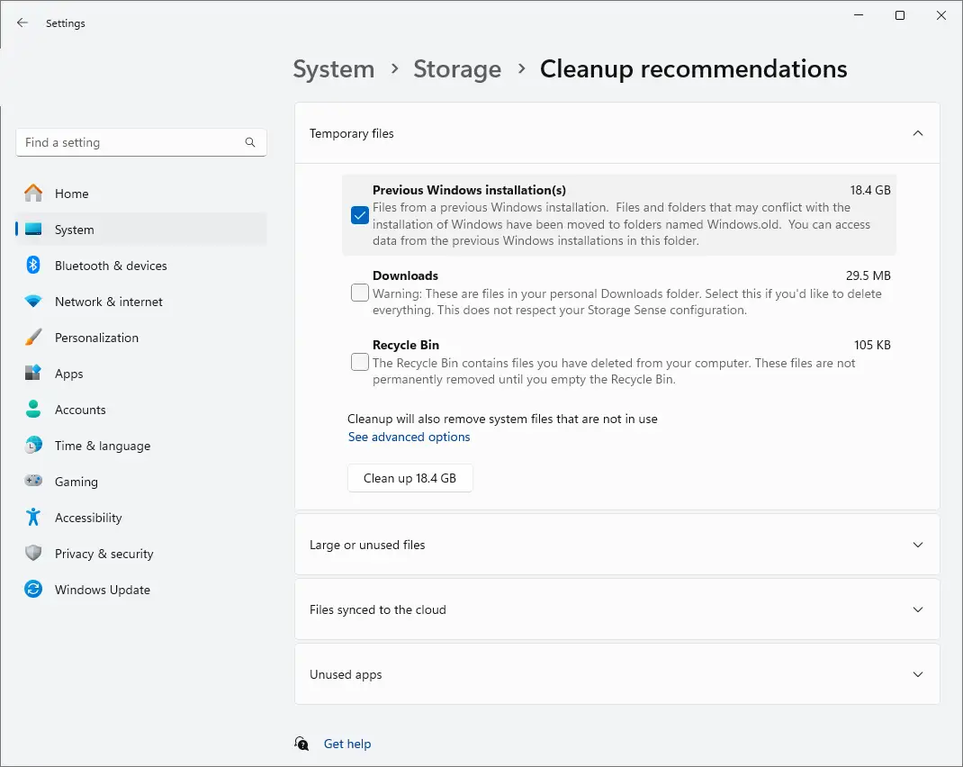Expand Large or unused files

click(918, 545)
